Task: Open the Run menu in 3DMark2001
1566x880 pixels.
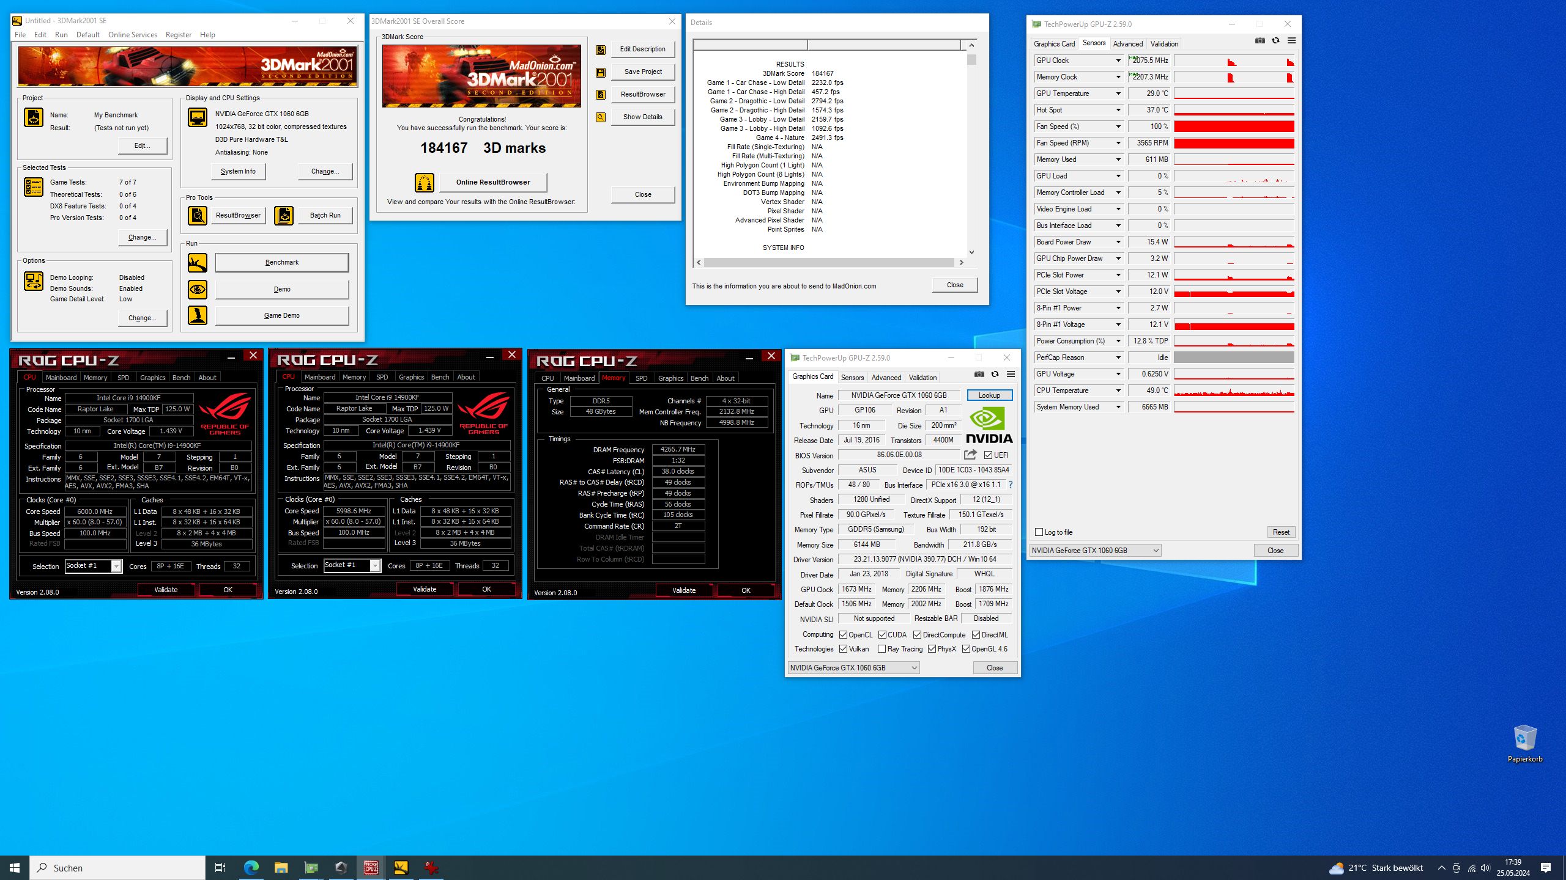Action: coord(61,35)
